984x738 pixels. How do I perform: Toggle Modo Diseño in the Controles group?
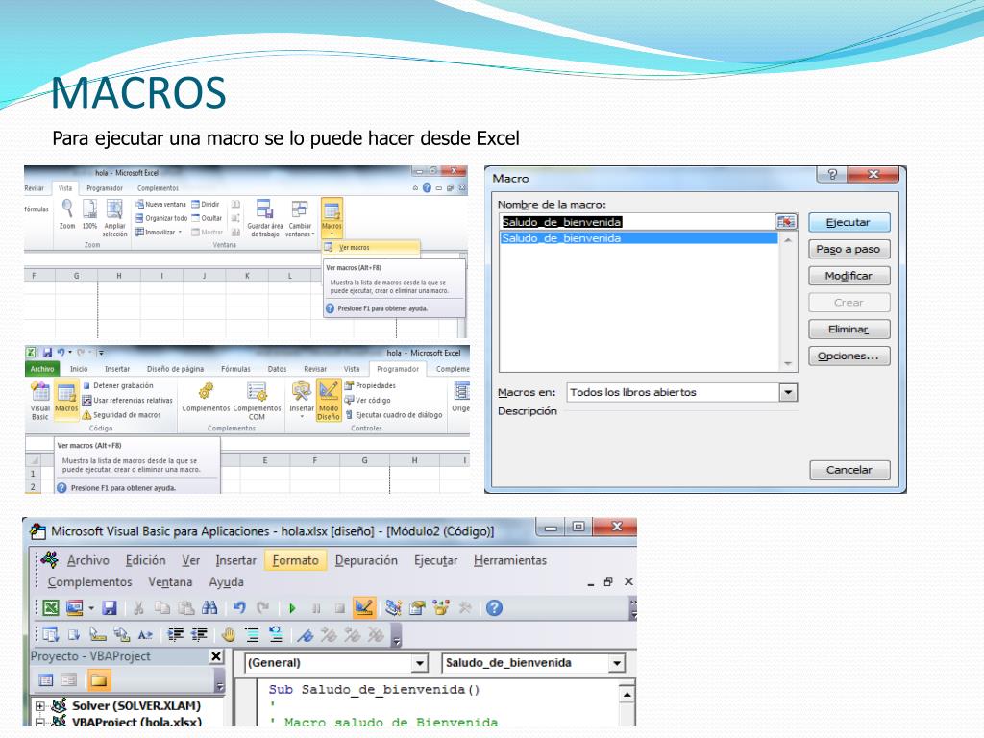(x=329, y=401)
